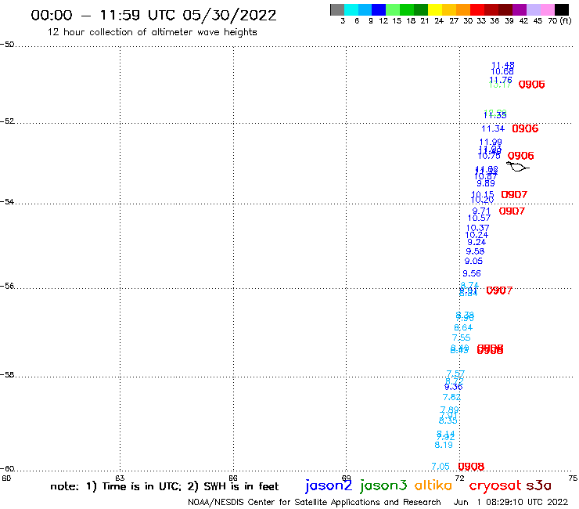Click the latitude axis label -54
The image size is (579, 509).
click(x=7, y=201)
